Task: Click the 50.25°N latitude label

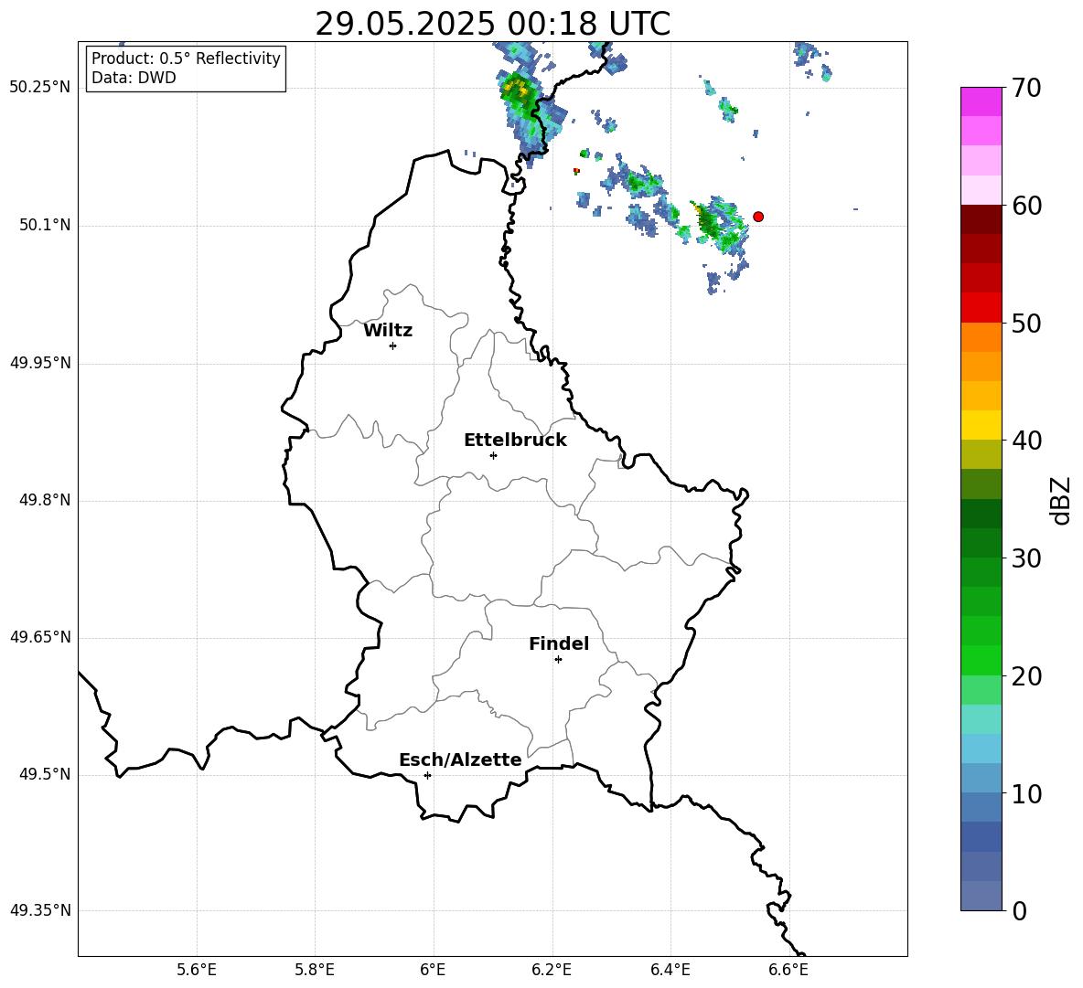Action: (40, 88)
